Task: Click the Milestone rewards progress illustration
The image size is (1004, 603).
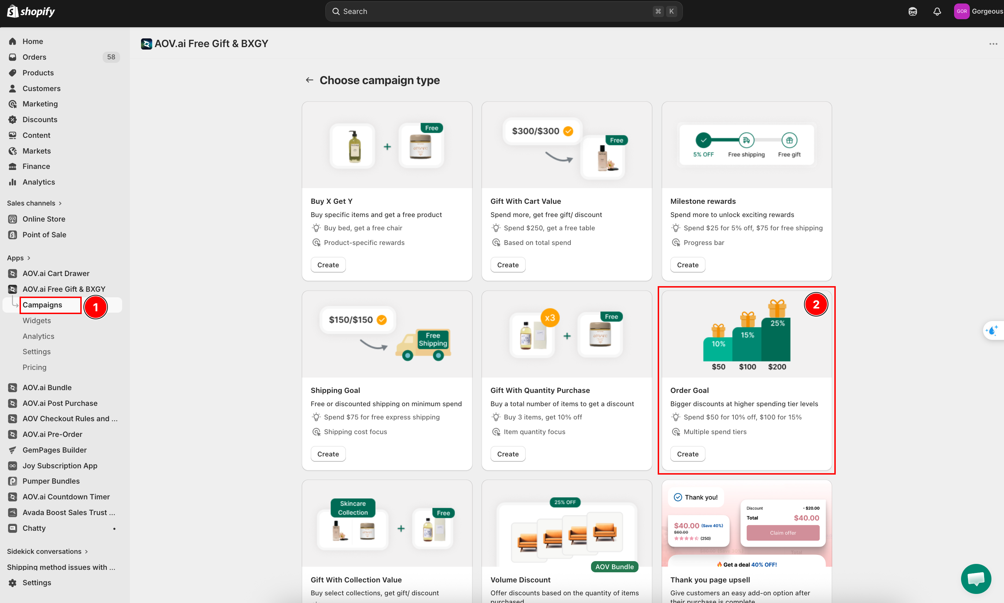Action: 747,145
